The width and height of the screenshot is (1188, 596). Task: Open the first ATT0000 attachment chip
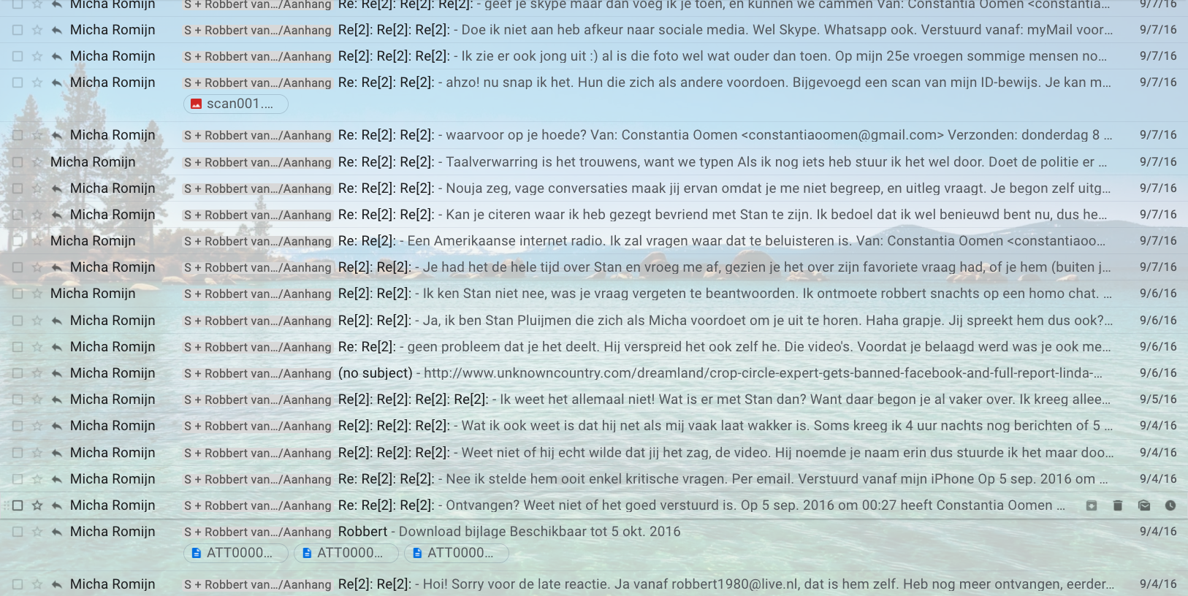[236, 553]
